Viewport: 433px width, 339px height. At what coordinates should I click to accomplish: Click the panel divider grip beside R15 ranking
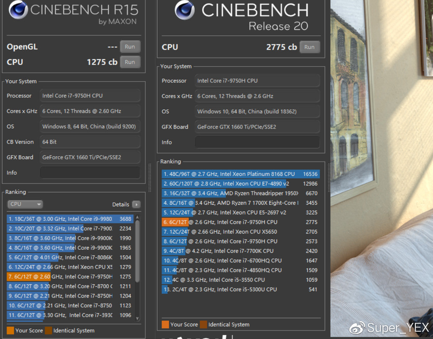pyautogui.click(x=150, y=178)
